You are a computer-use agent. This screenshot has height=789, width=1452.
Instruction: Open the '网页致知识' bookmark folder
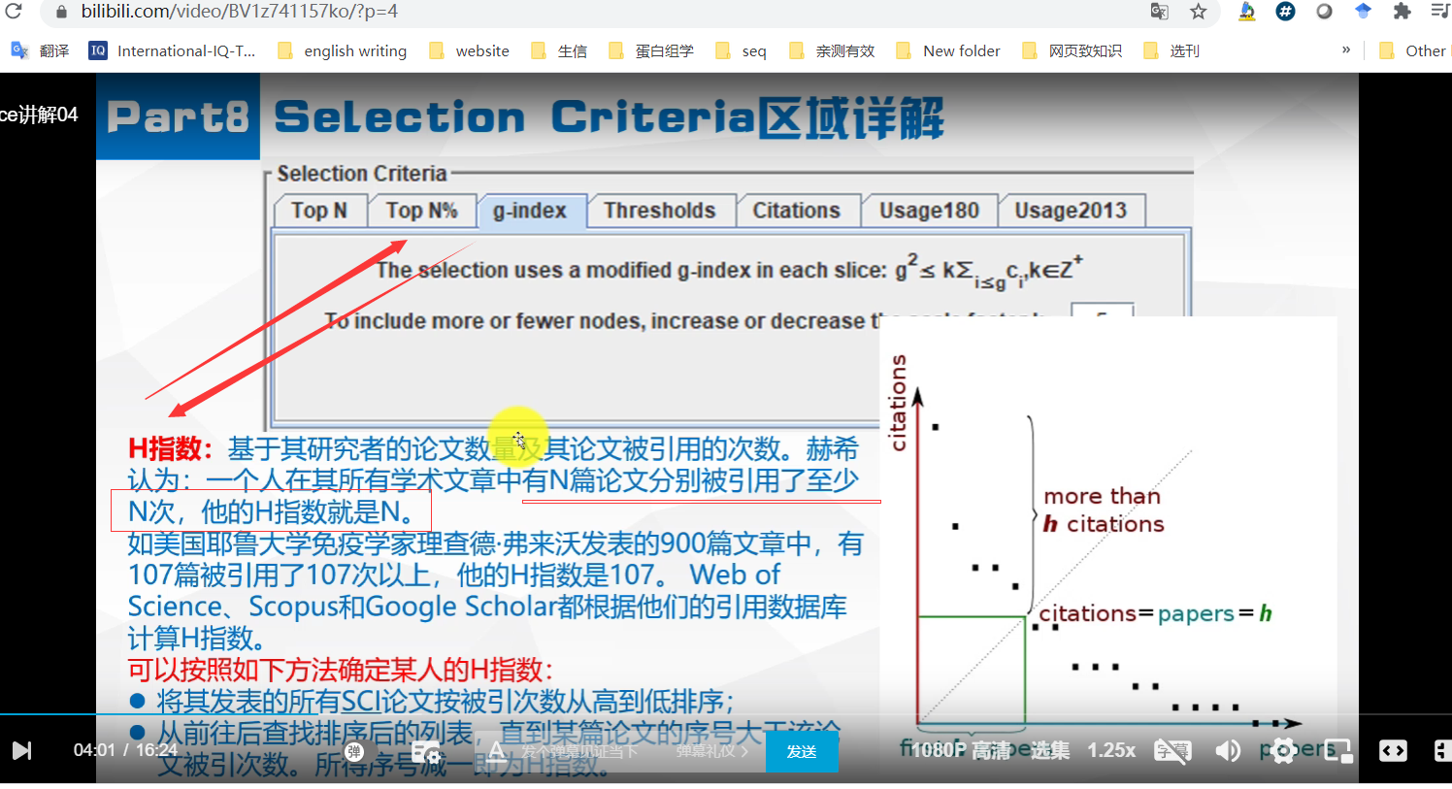pyautogui.click(x=1072, y=50)
